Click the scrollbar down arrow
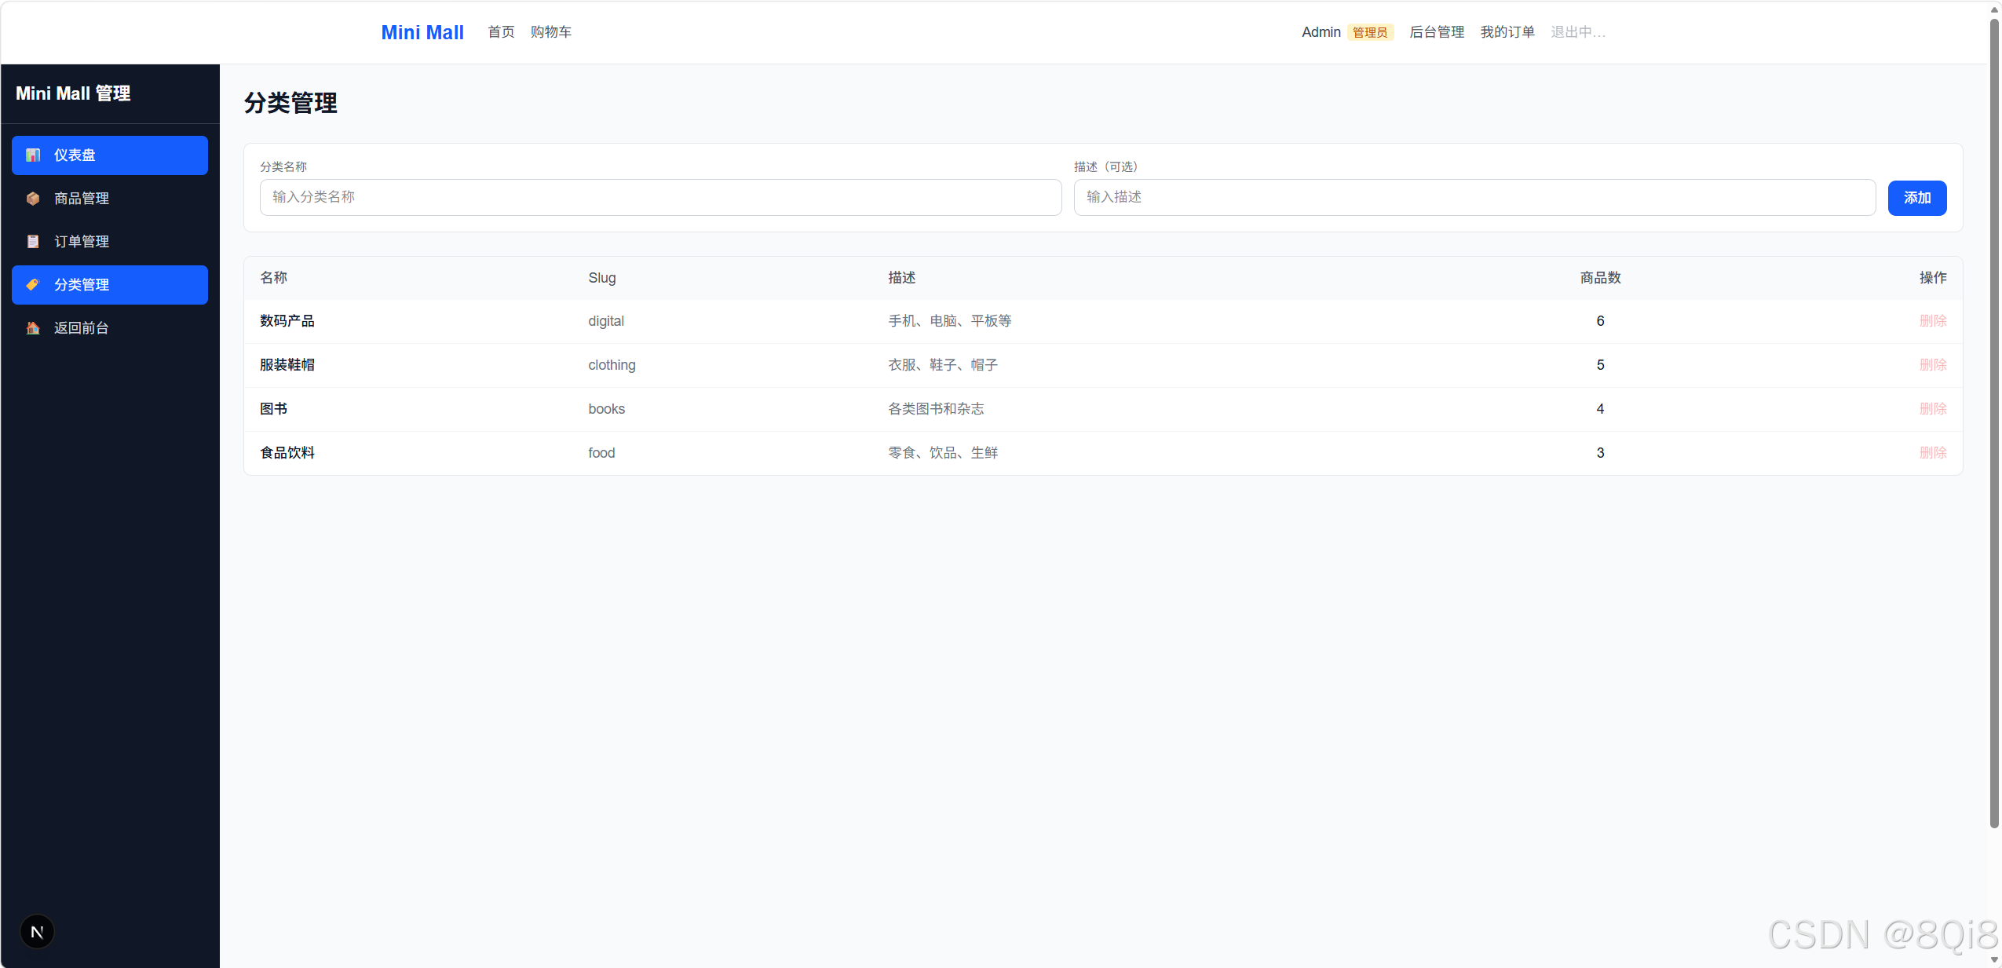Screen dimensions: 2002x968 1994,960
